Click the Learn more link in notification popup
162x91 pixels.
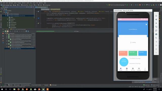[x=148, y=82]
